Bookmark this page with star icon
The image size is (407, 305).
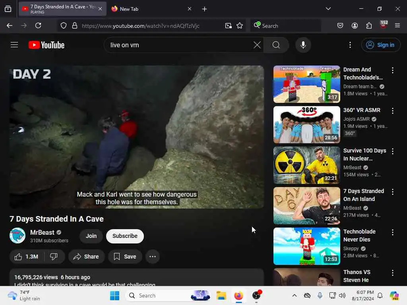[x=240, y=26]
